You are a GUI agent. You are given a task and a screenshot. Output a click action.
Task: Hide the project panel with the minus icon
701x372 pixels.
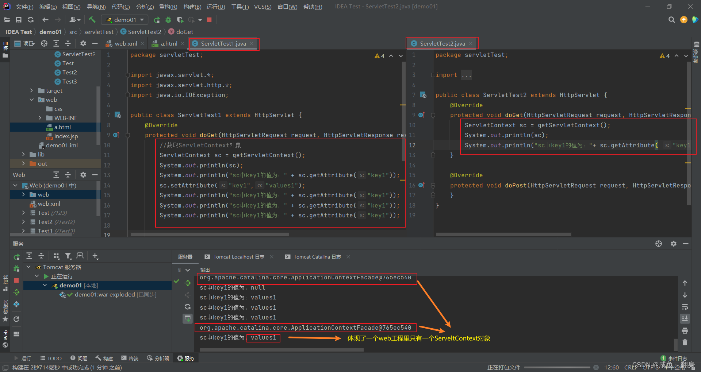[95, 43]
